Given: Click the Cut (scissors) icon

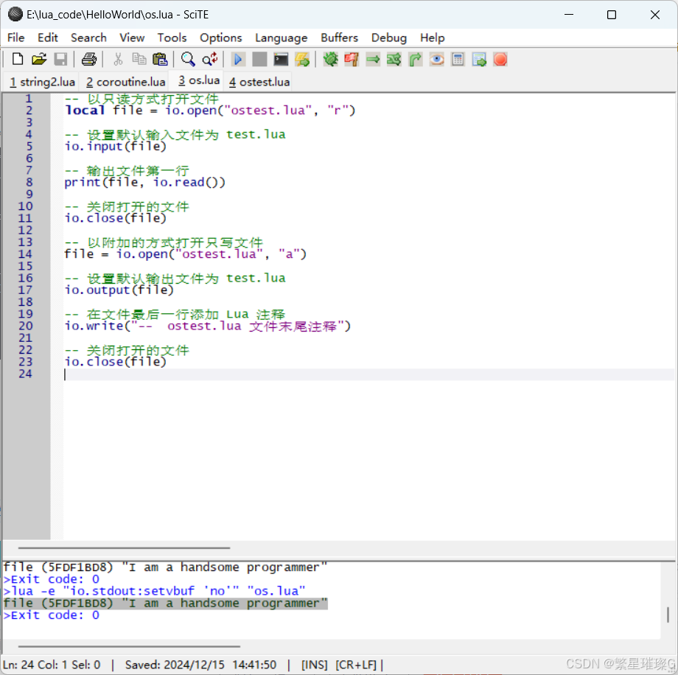Looking at the screenshot, I should [x=116, y=59].
